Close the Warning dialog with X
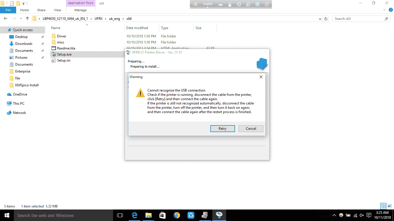Image resolution: width=394 pixels, height=221 pixels. tap(261, 77)
